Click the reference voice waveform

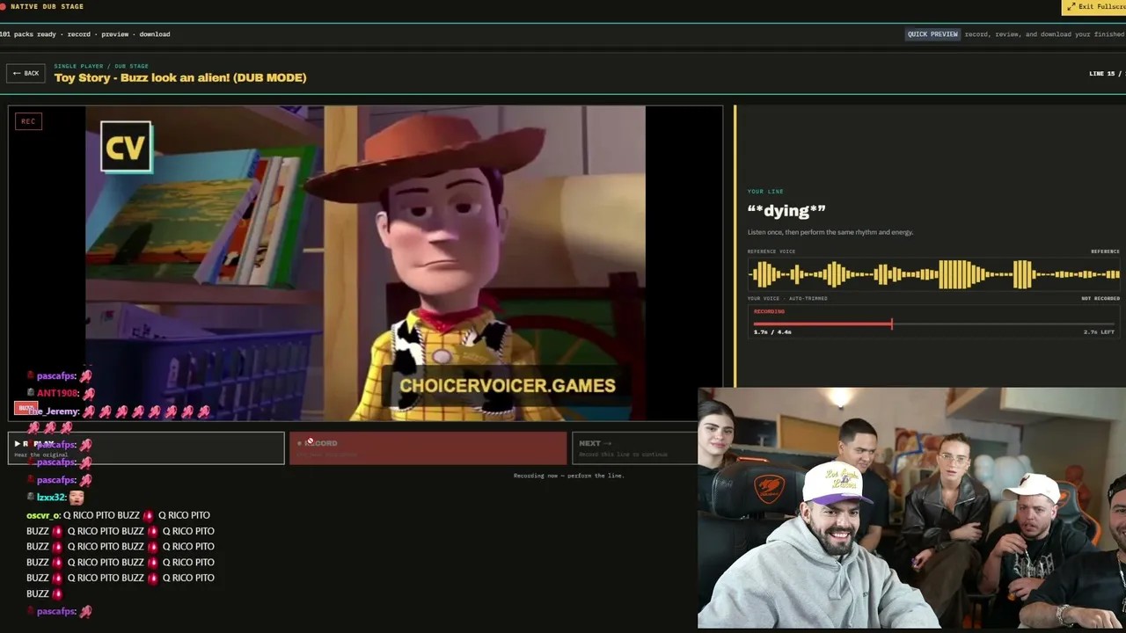[x=933, y=274]
